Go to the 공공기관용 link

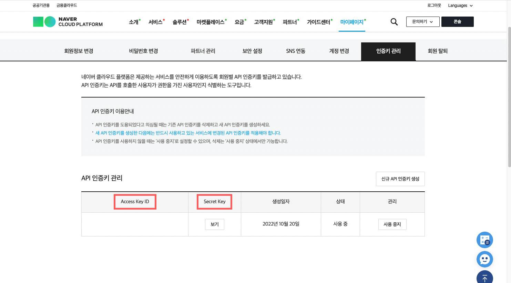coord(41,6)
